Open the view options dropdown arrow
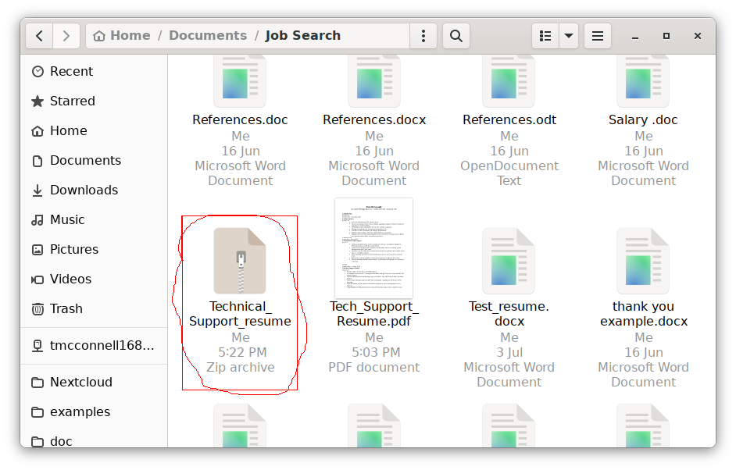Viewport: 736px width, 470px height. point(568,35)
